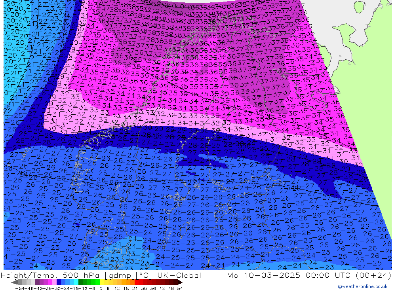
Task: Select the 00:00 UTC (00+24) forecast time
Action: tap(348, 275)
